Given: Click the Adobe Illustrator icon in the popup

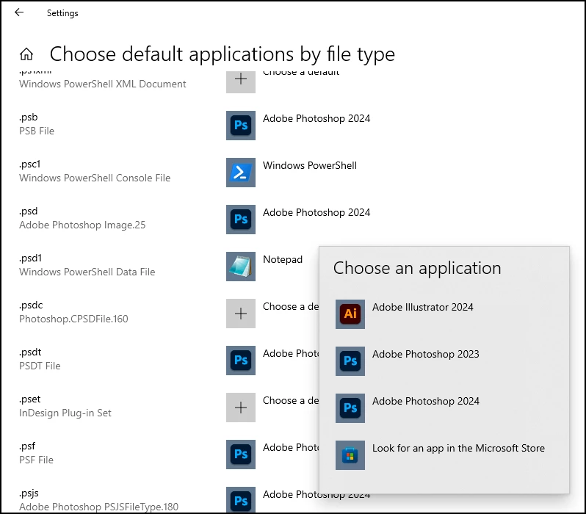Looking at the screenshot, I should [350, 314].
